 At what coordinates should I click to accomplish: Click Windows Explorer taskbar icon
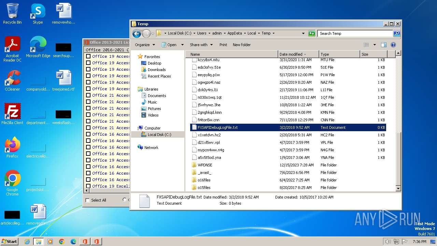tap(38, 242)
